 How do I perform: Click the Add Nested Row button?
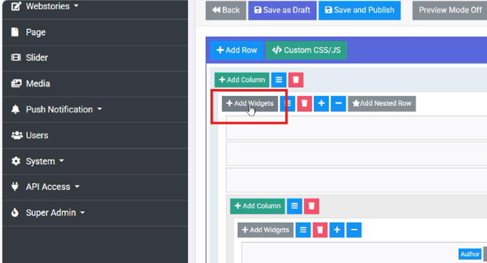(381, 104)
